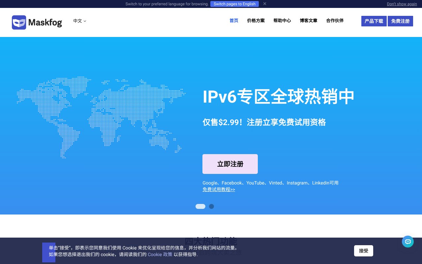Open the 价格方案 menu item
Viewport: 422px width, 264px height.
point(256,20)
